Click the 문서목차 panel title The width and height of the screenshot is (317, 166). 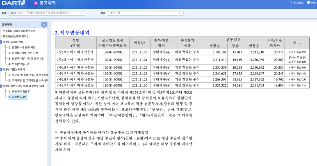tap(7, 25)
